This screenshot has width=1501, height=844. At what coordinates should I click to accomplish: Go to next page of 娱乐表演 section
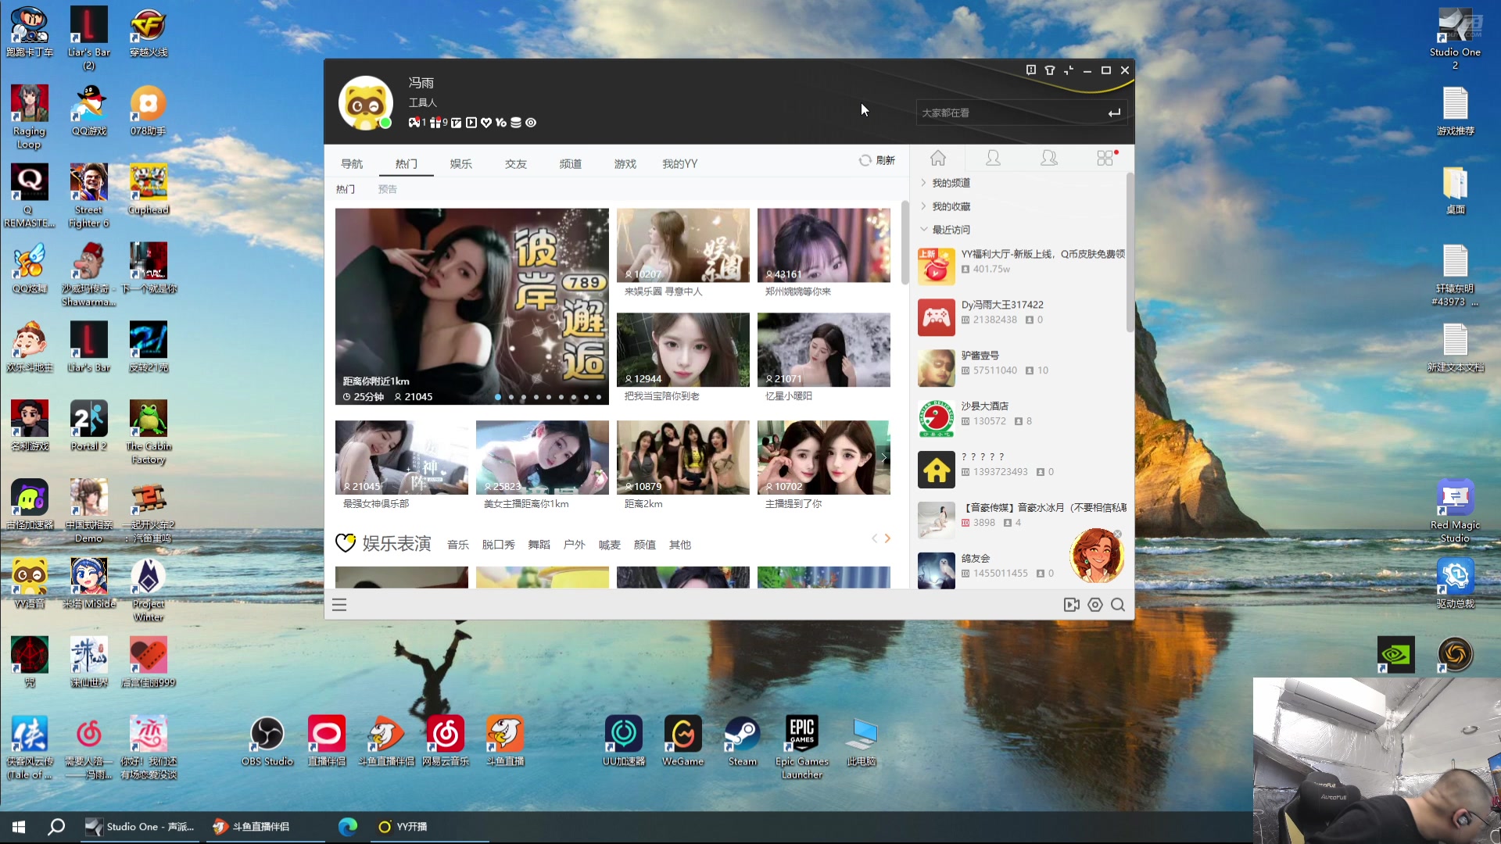pos(887,538)
